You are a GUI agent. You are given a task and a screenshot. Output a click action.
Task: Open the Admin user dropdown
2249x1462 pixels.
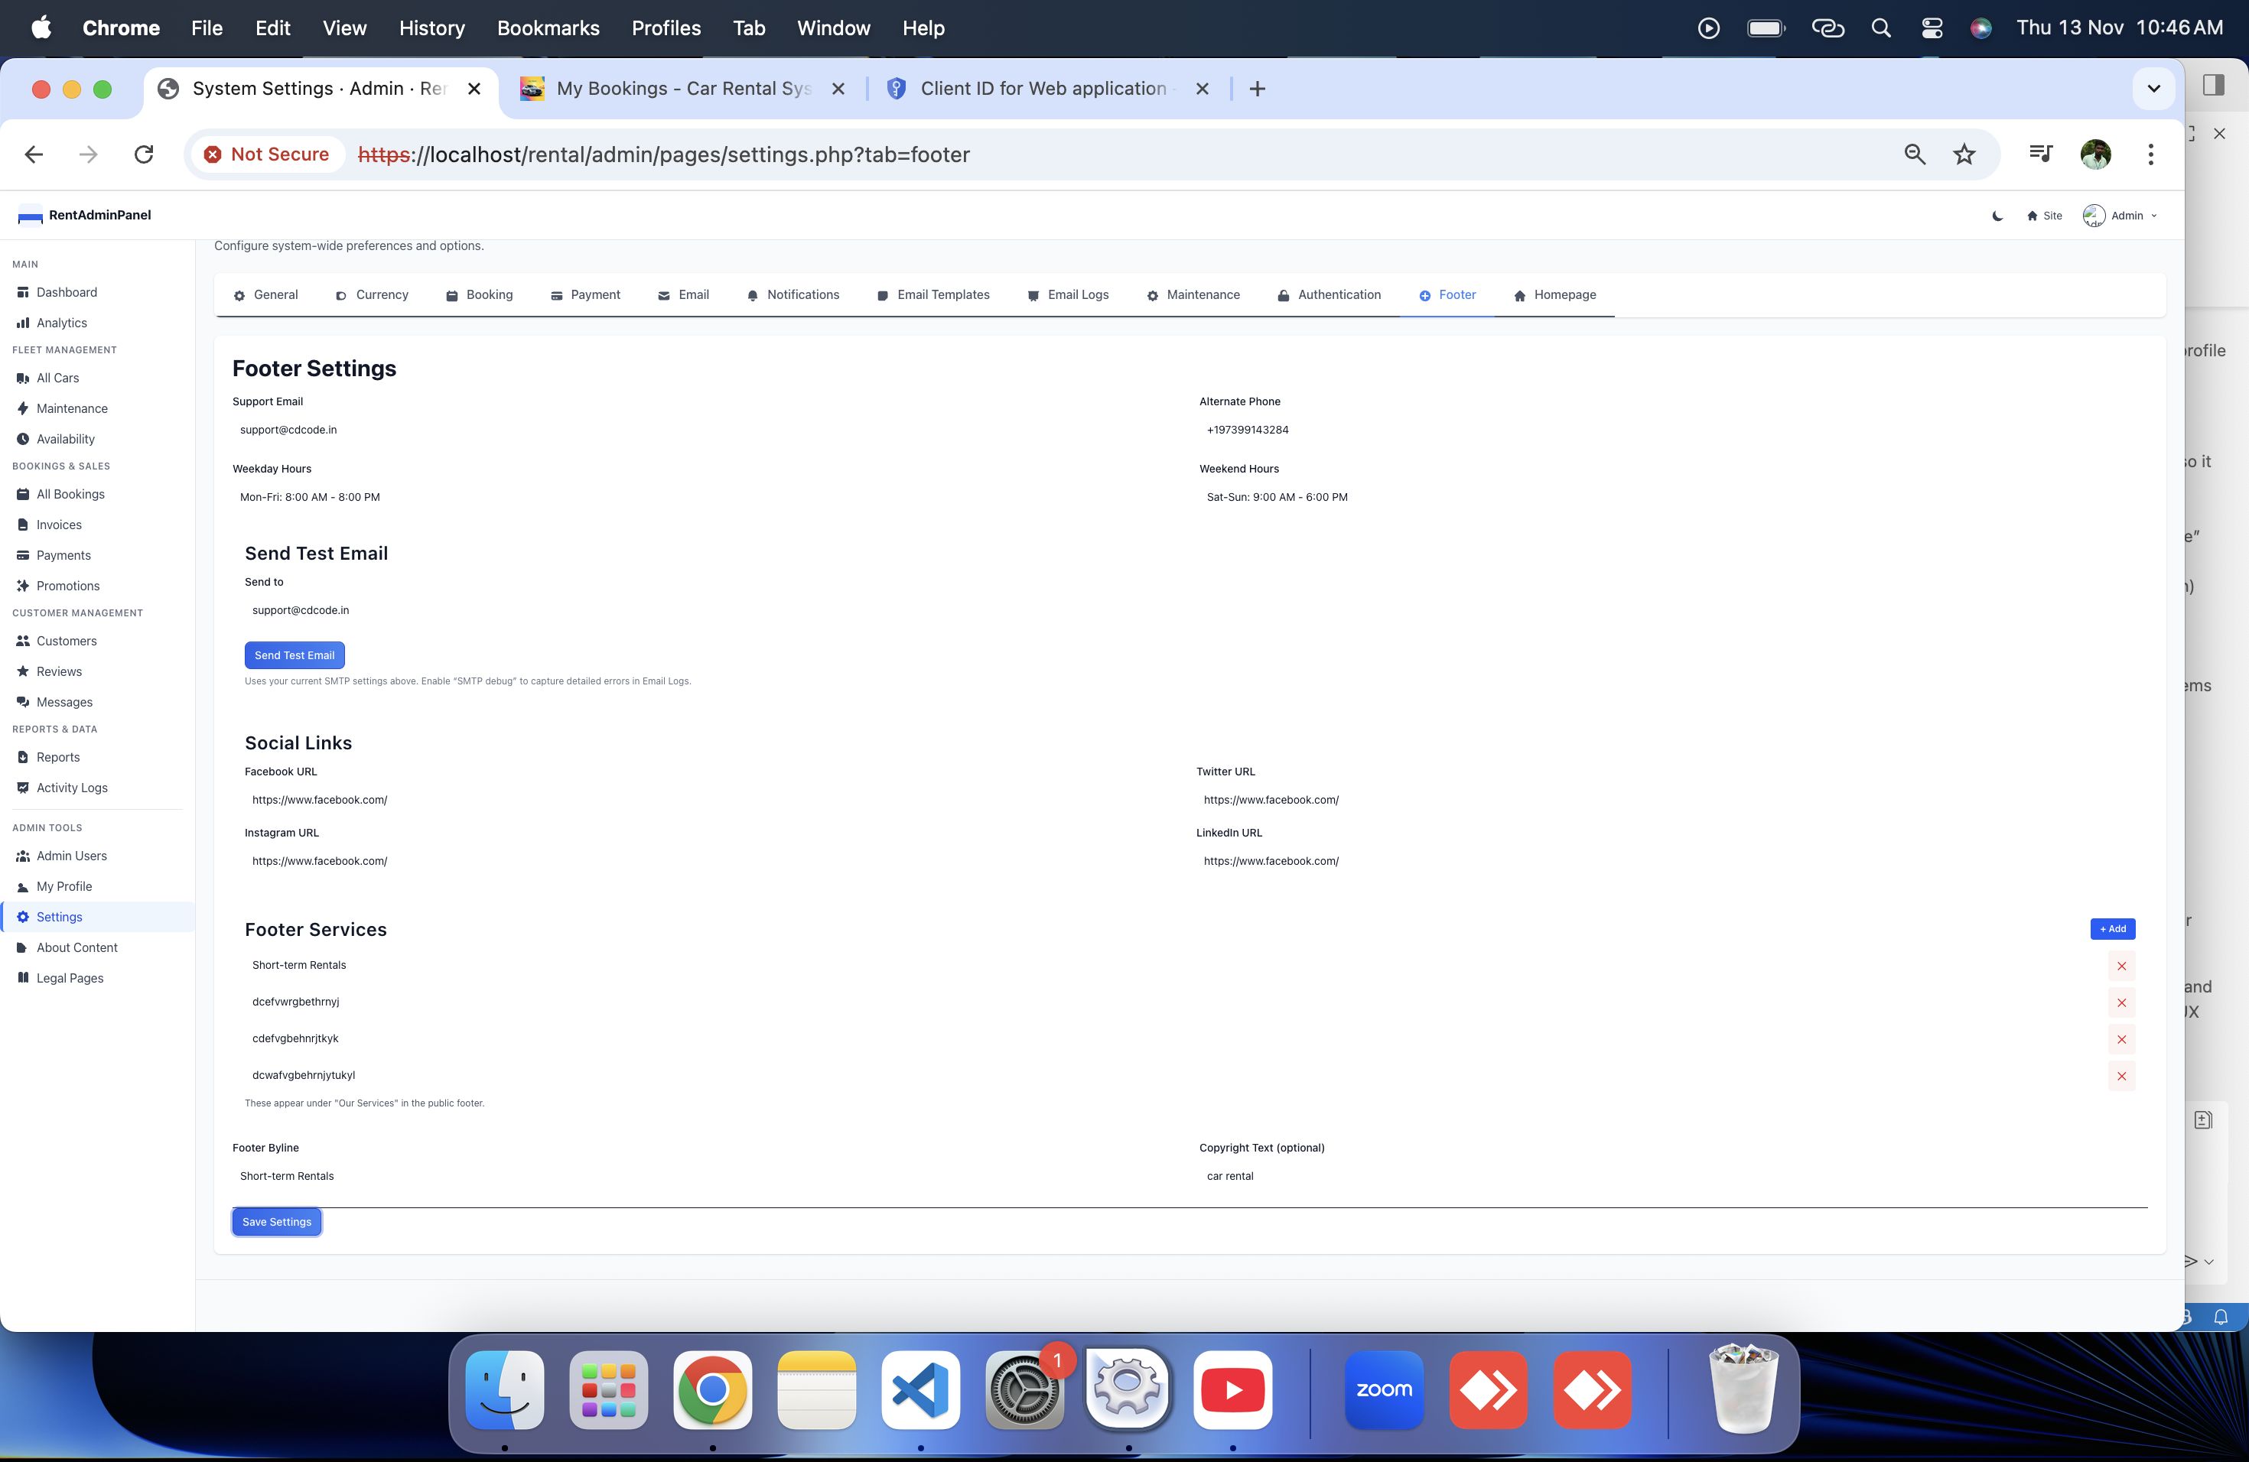click(x=2120, y=216)
